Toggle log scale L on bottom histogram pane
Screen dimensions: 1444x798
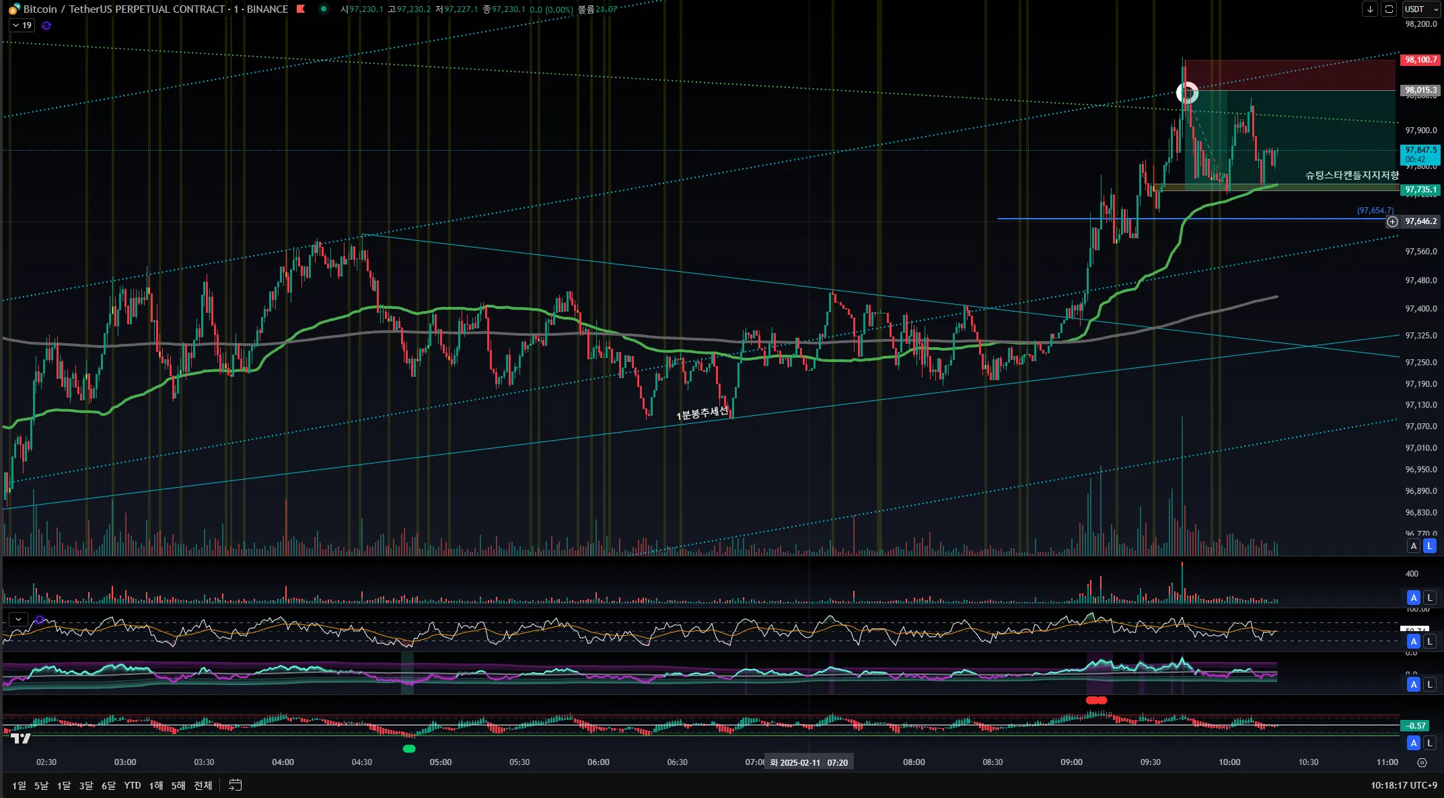pyautogui.click(x=1430, y=743)
